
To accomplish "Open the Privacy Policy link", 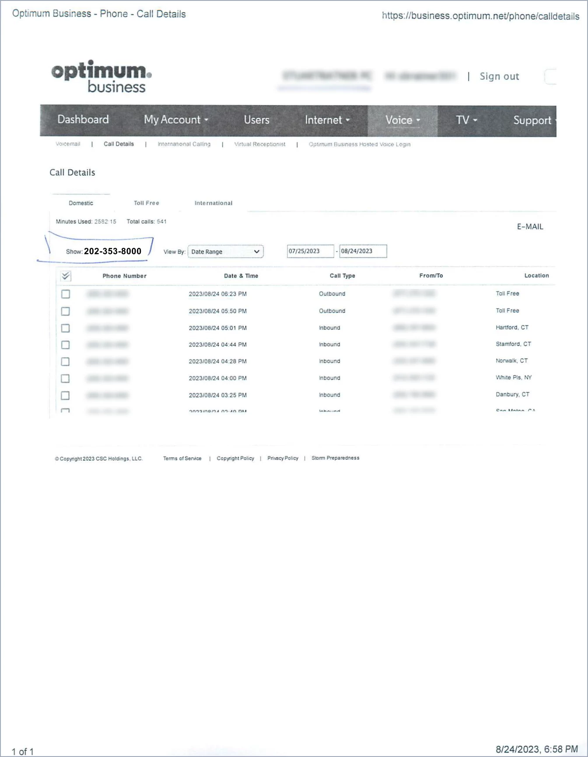I will pos(283,458).
